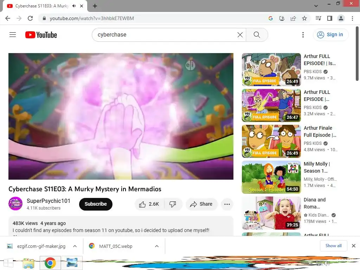Click the Sign in button
This screenshot has width=360, height=270.
(x=330, y=35)
